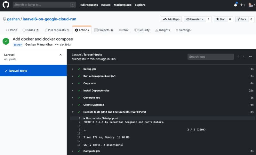Click the Search or jump to field

44,5
